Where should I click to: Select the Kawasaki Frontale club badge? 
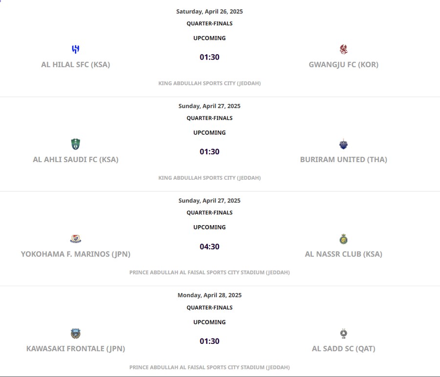(x=75, y=334)
